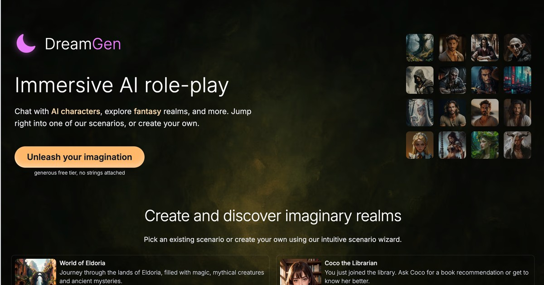
Task: Click the Unleash your imagination button
Action: coord(79,157)
